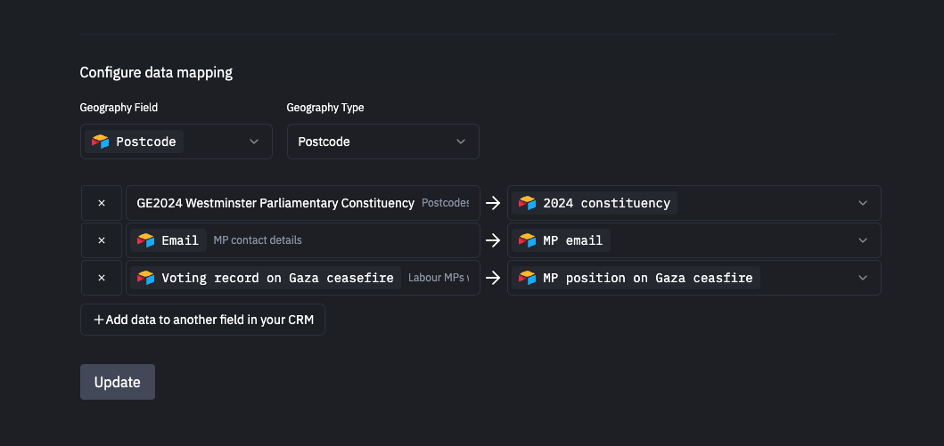Expand MP position on Gaza ceasfire chevron

pos(862,278)
